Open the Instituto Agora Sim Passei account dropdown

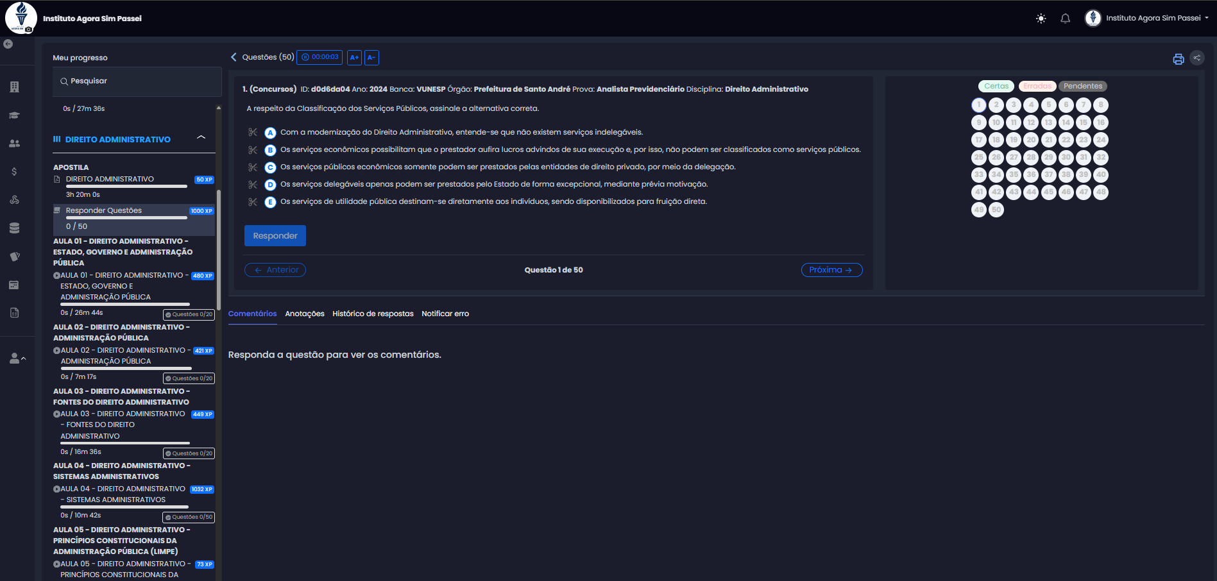(x=1146, y=18)
